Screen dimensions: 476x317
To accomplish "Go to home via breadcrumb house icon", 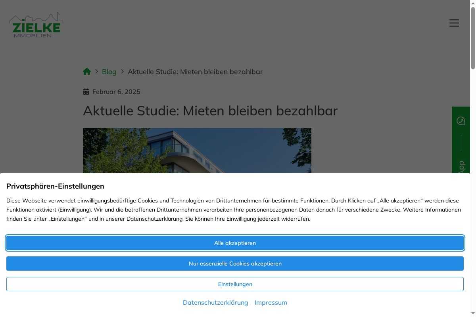I will (x=87, y=72).
